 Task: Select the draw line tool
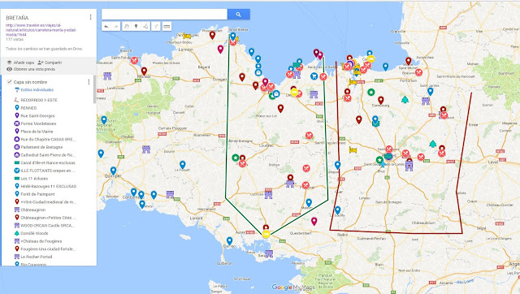(145, 27)
